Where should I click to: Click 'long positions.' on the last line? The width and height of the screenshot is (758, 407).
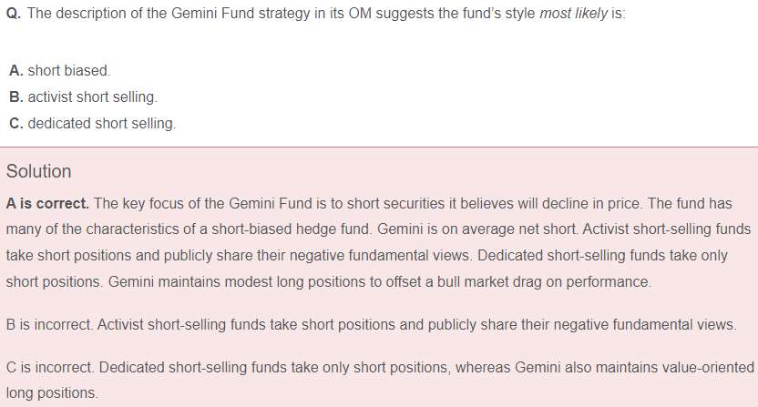tap(52, 393)
